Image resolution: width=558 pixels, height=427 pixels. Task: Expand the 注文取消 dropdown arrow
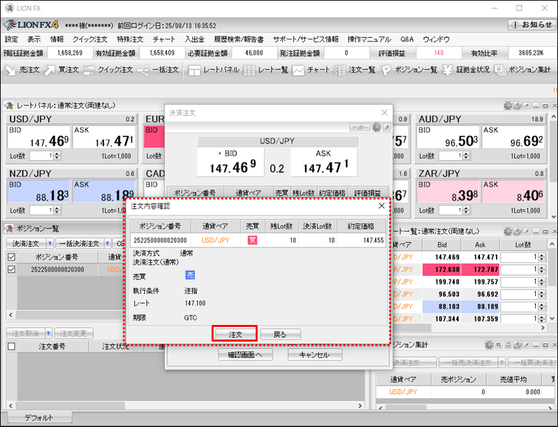(x=49, y=333)
